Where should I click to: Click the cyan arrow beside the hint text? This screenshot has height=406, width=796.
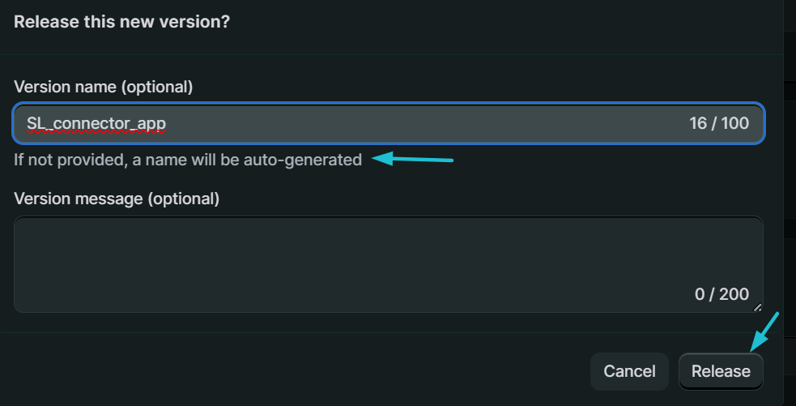[413, 160]
